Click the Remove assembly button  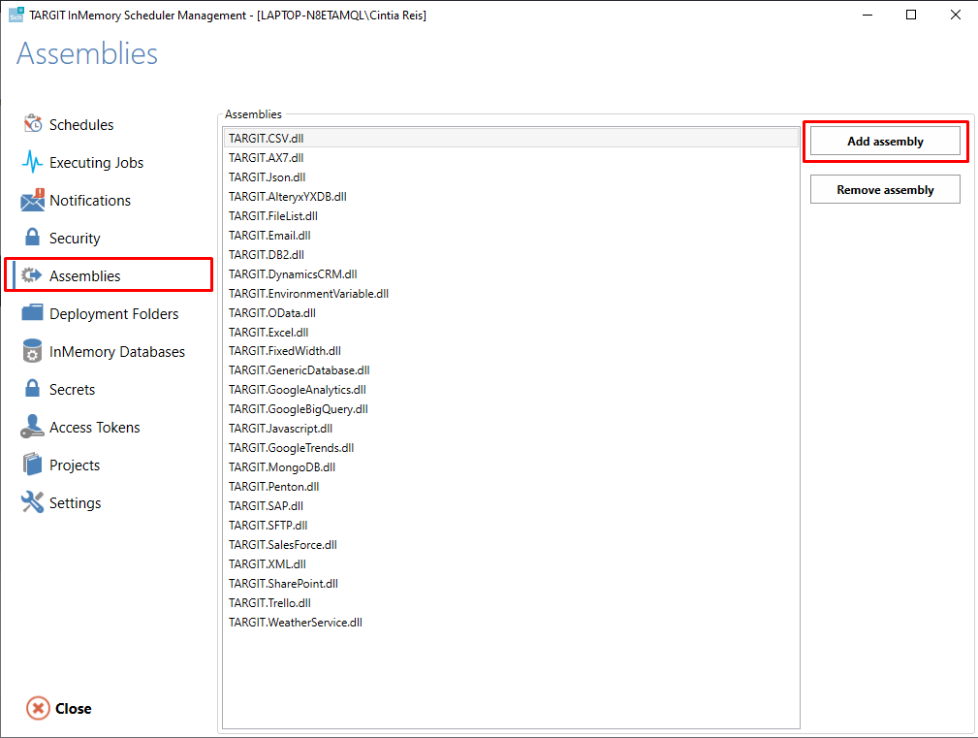[x=885, y=190]
